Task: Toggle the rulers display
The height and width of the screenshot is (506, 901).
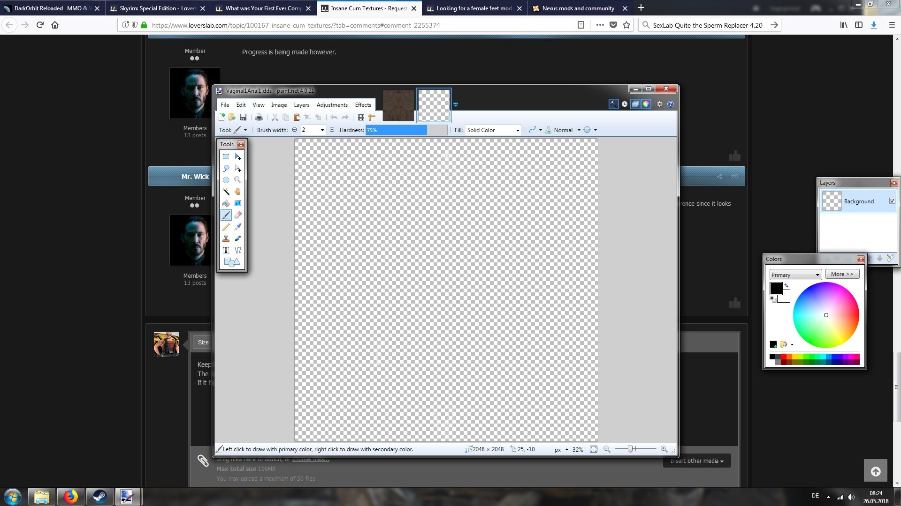Action: (x=372, y=117)
